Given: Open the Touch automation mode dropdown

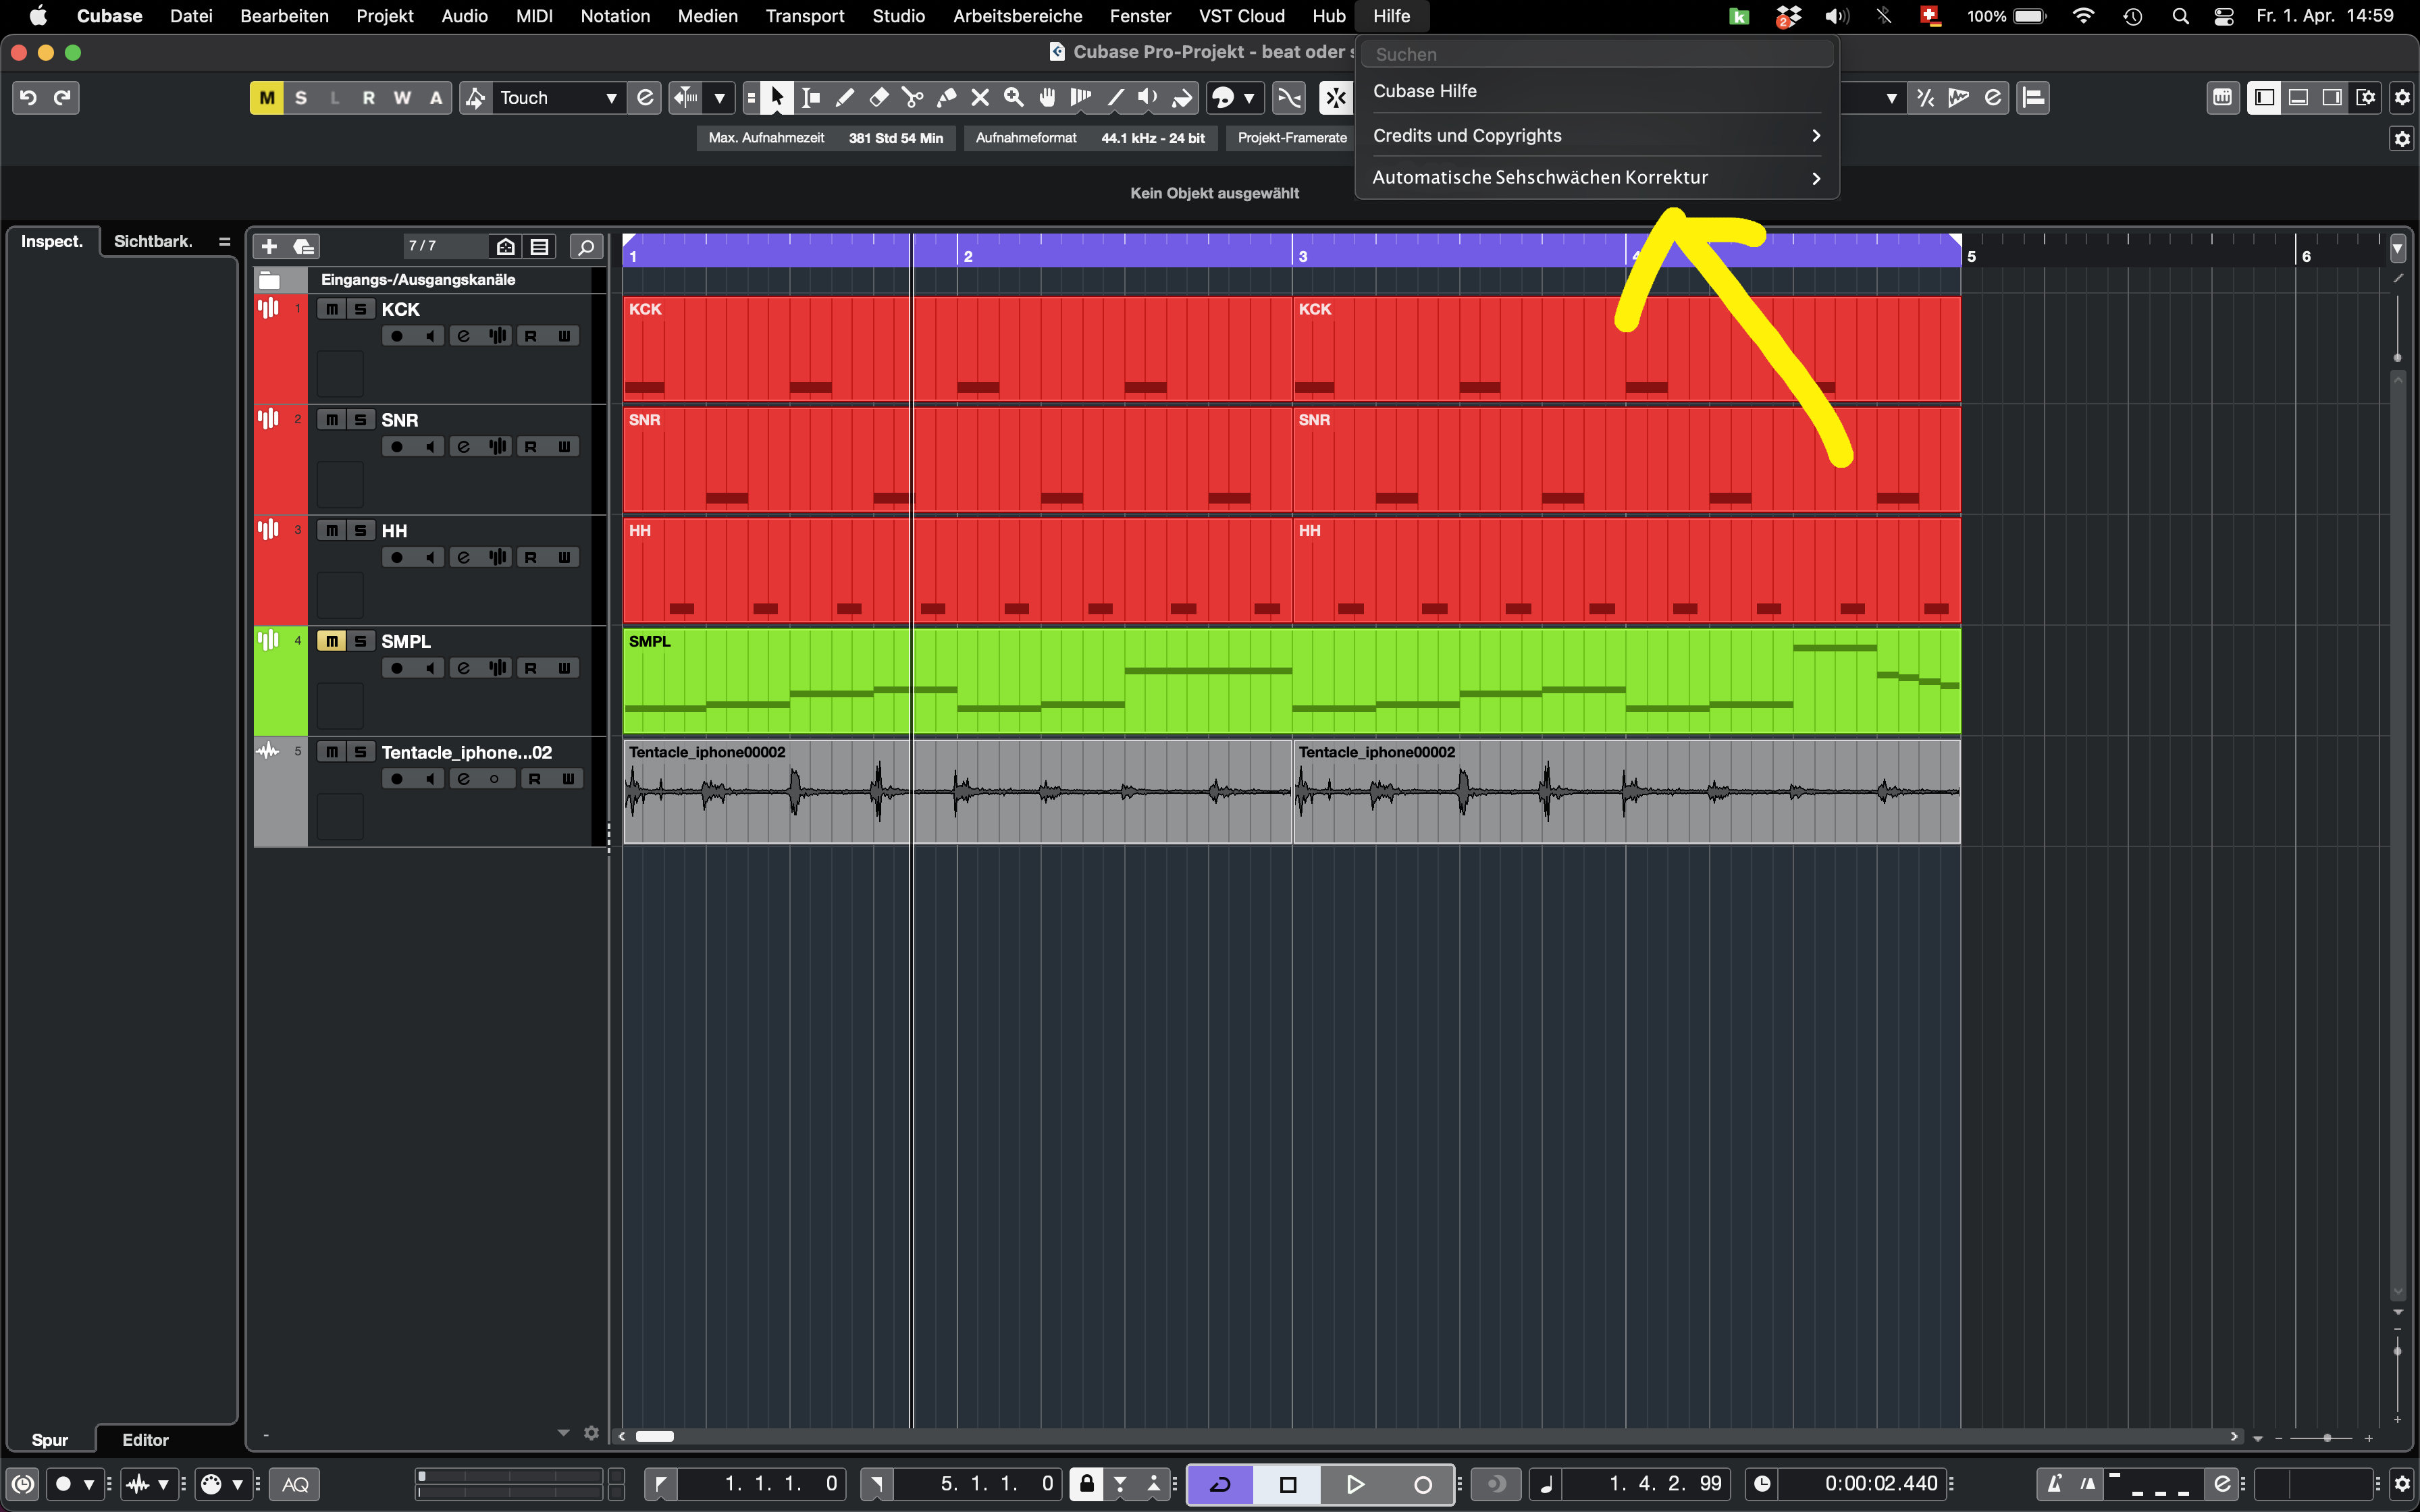Looking at the screenshot, I should click(556, 97).
